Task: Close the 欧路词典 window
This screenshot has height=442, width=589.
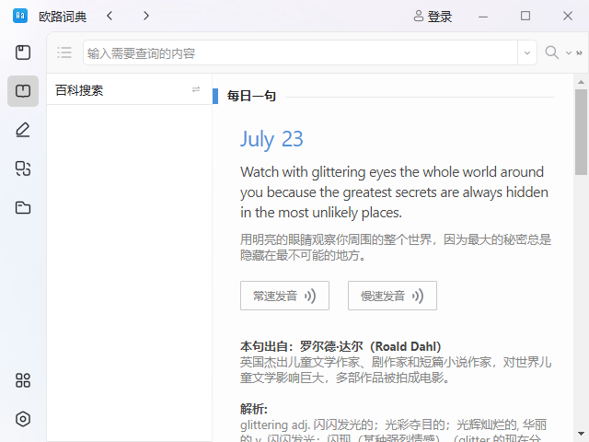Action: point(568,16)
